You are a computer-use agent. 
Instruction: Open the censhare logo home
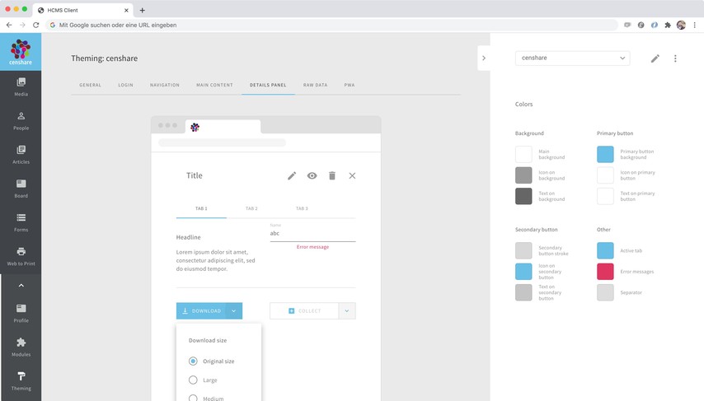21,52
